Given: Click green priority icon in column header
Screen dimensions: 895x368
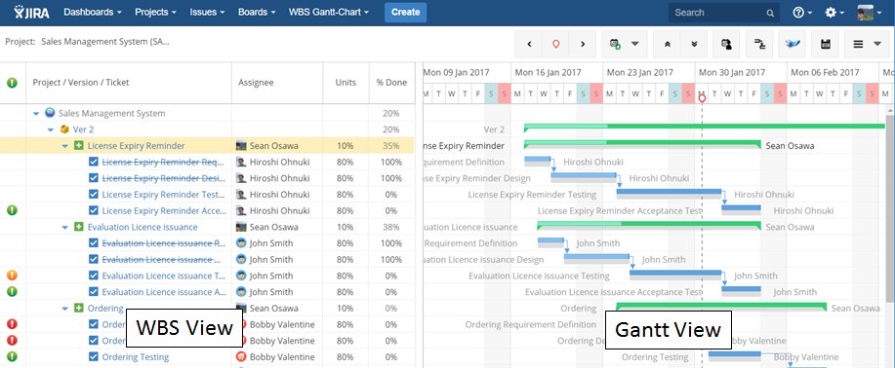Looking at the screenshot, I should pyautogui.click(x=12, y=83).
